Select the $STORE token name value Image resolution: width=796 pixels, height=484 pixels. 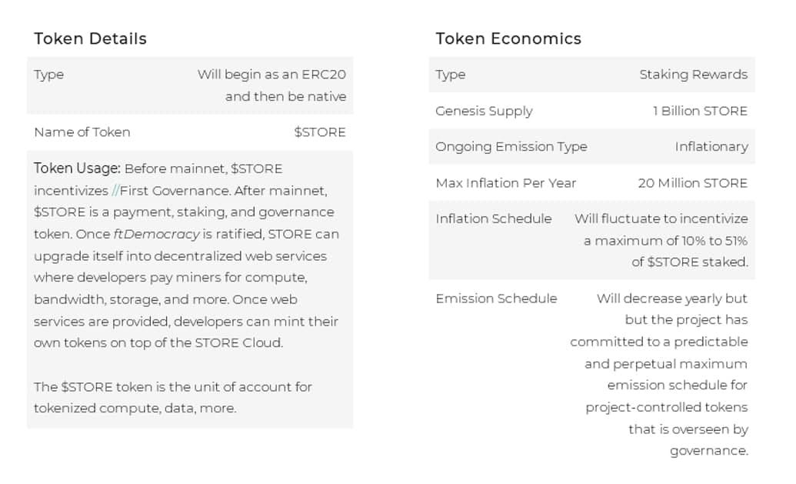320,132
